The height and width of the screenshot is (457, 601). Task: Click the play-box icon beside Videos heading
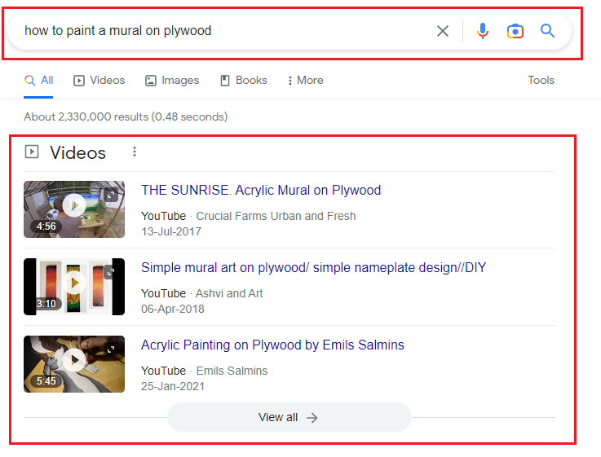[32, 152]
